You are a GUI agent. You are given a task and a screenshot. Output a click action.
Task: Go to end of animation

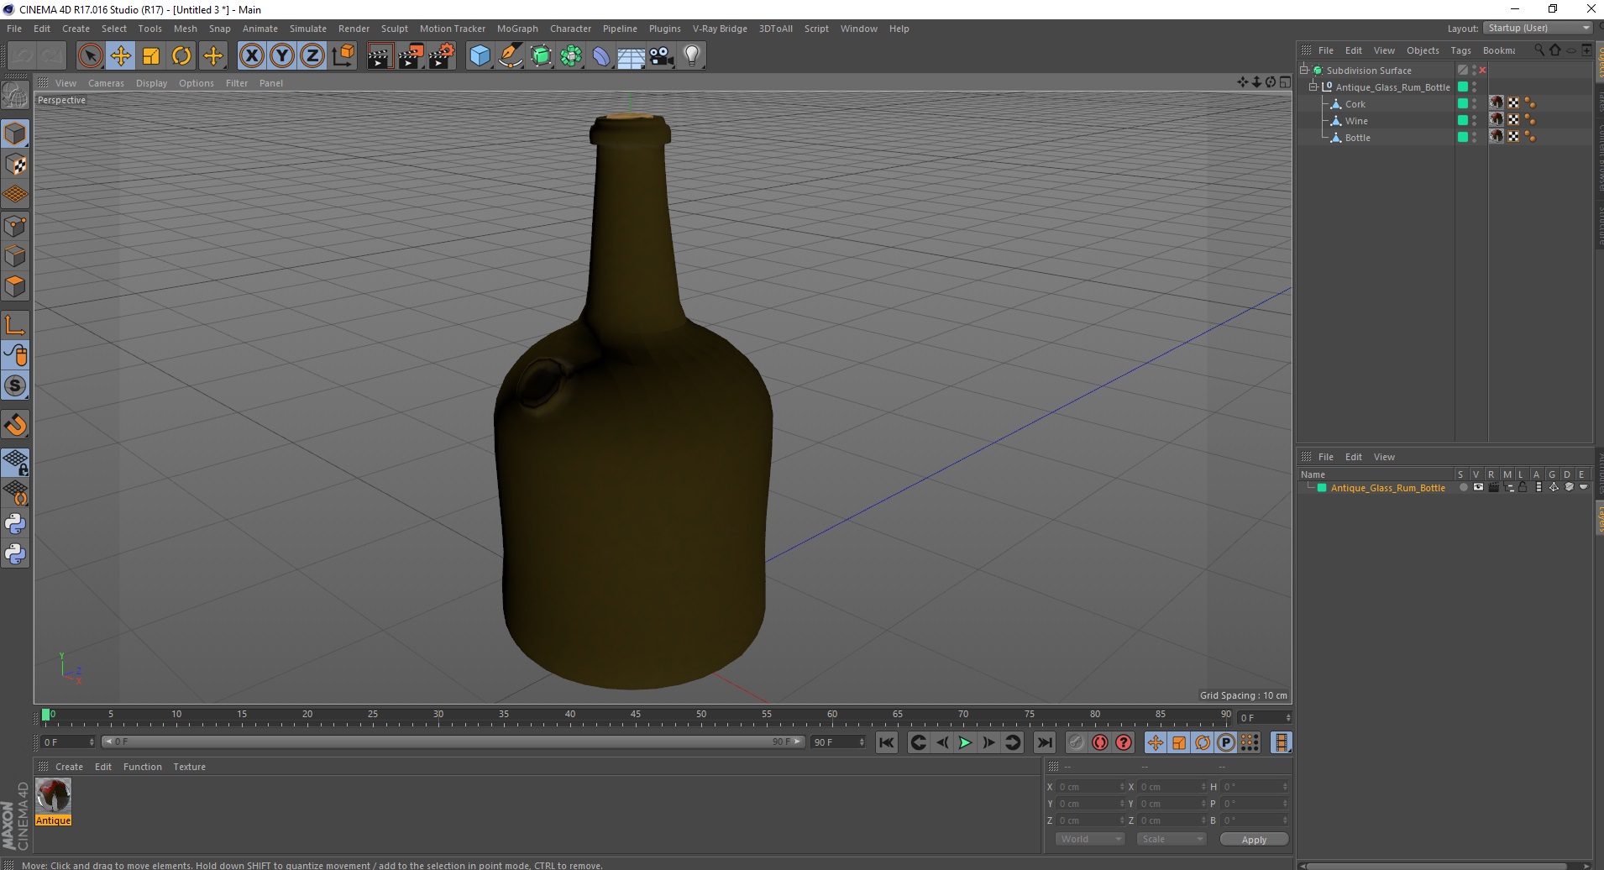[1045, 742]
